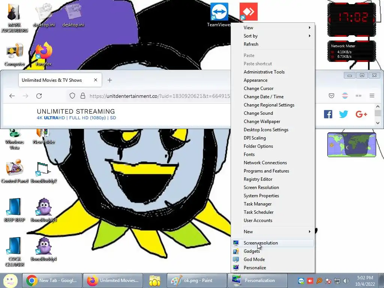
Task: Open the Computer desktop icon
Action: [15, 54]
